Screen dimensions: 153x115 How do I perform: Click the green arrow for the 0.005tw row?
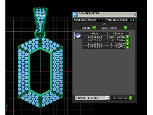click(127, 44)
